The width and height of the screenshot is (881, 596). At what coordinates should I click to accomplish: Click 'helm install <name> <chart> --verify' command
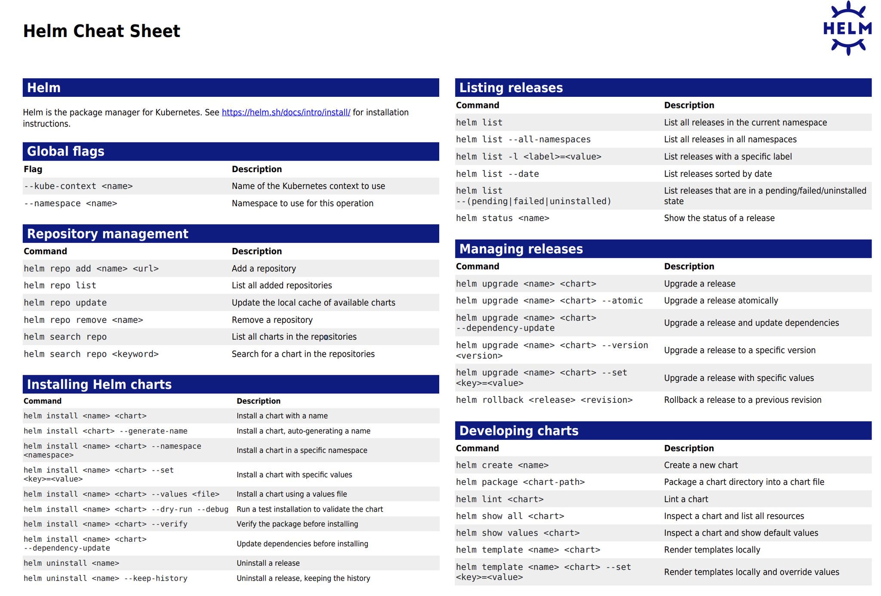[x=105, y=524]
